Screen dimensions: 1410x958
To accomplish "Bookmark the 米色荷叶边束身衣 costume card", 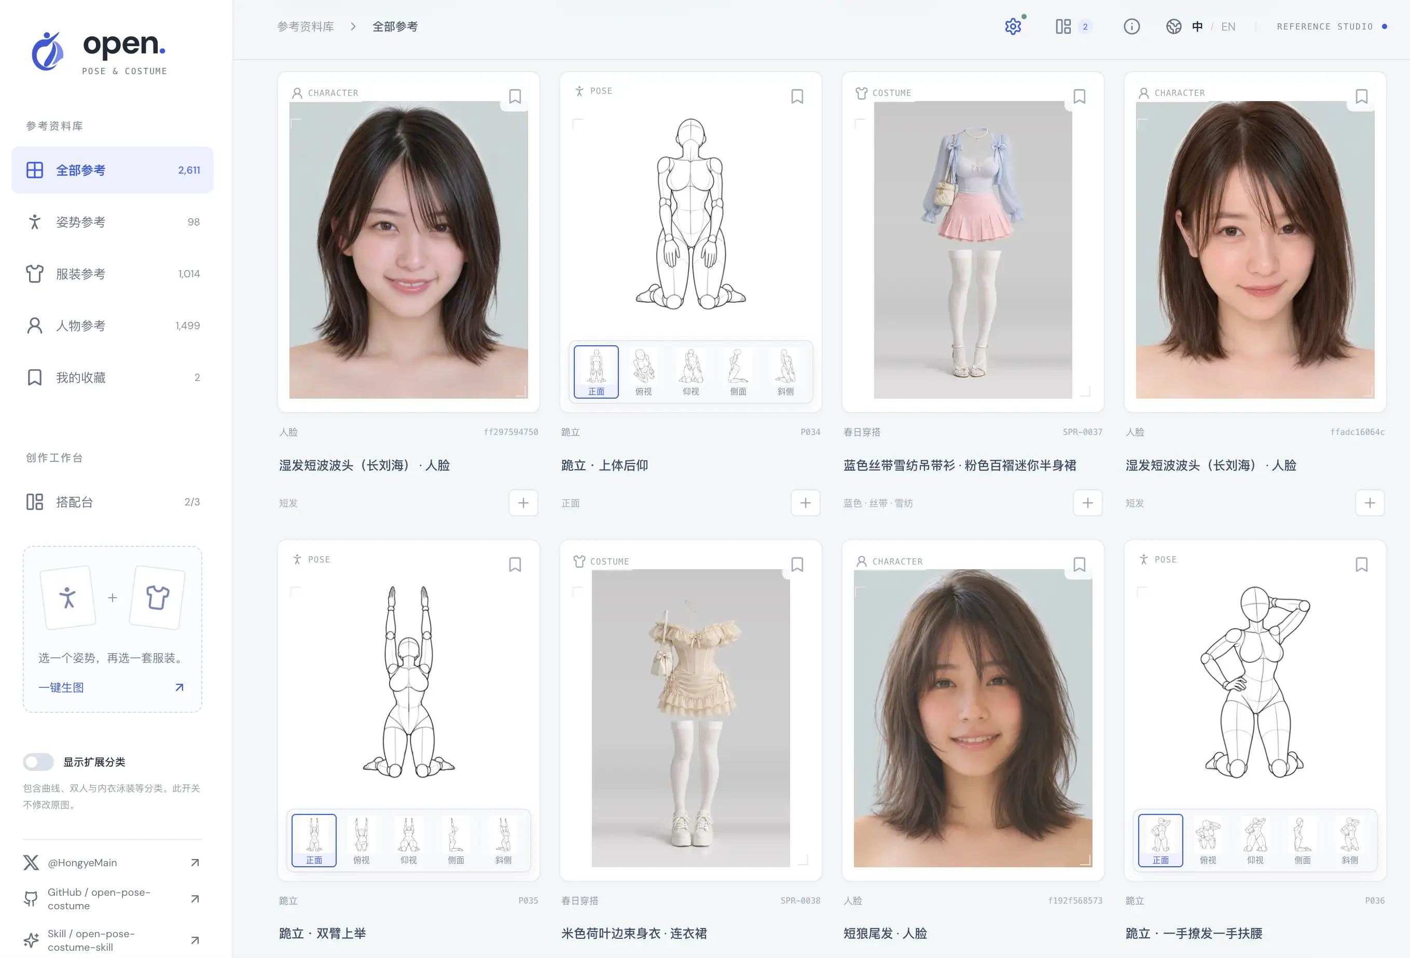I will click(x=797, y=565).
